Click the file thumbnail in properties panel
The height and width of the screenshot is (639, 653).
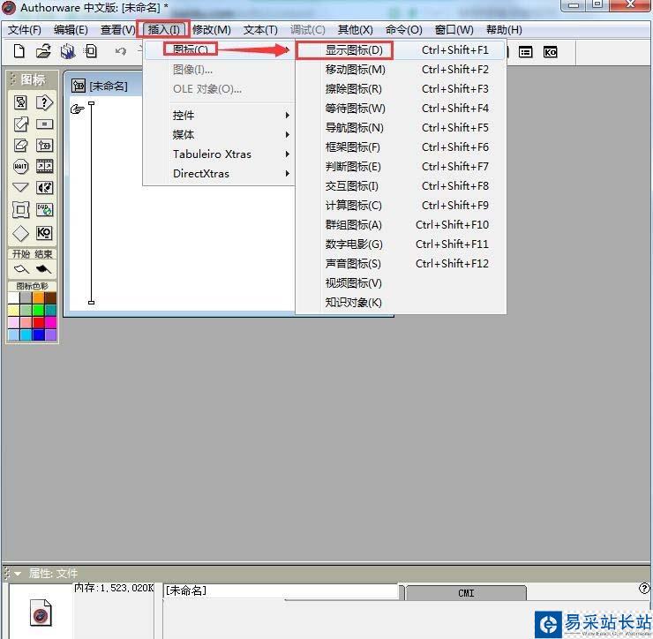(x=41, y=613)
